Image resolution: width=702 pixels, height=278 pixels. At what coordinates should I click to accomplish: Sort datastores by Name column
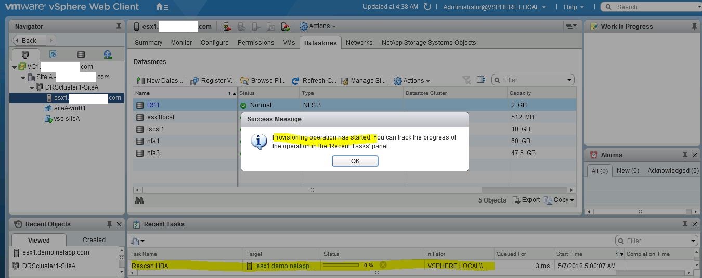[185, 93]
